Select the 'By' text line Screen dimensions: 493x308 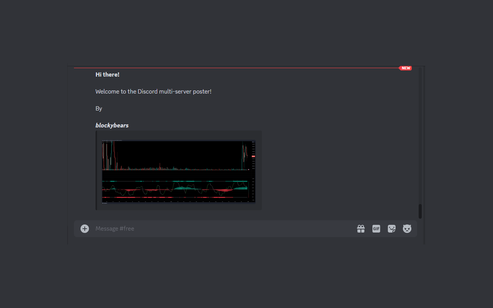(99, 109)
